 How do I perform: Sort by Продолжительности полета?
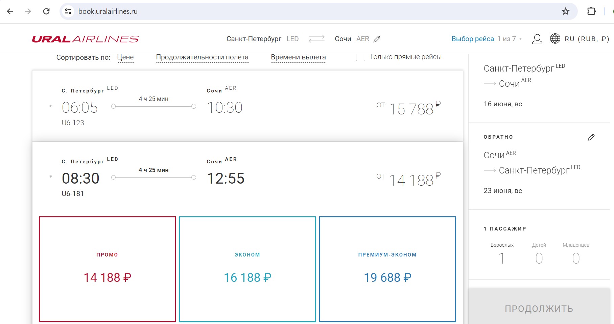pyautogui.click(x=202, y=57)
